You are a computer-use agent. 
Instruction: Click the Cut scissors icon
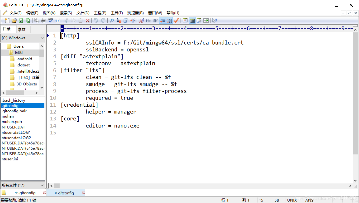click(66, 21)
